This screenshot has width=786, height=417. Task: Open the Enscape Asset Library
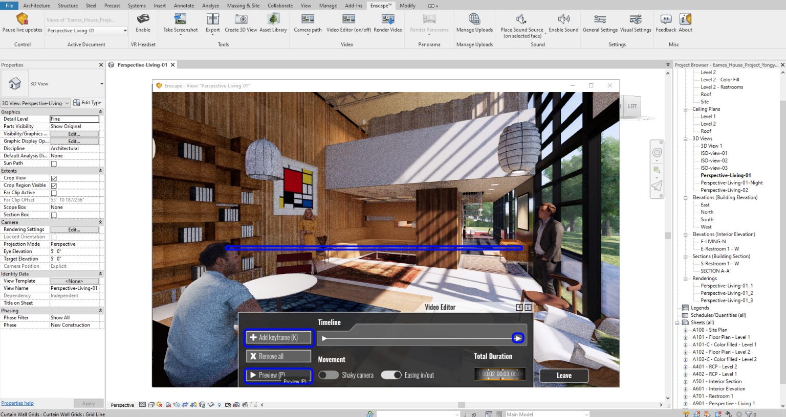pyautogui.click(x=273, y=25)
